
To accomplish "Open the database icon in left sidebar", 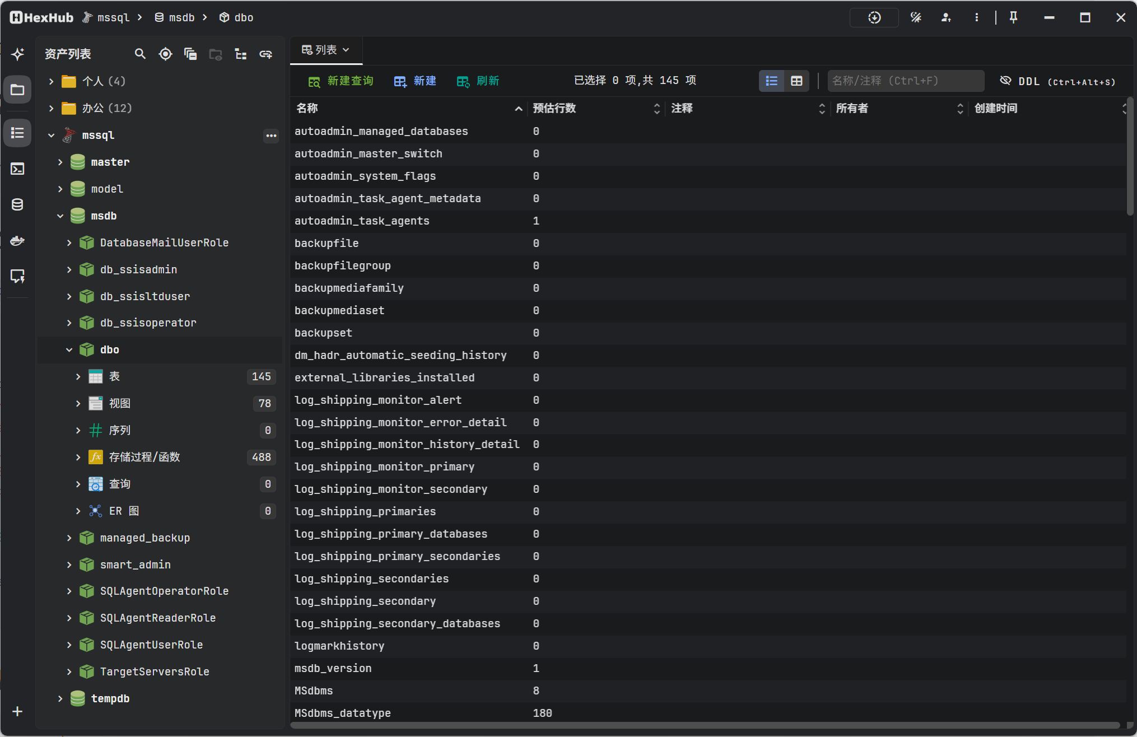I will pos(17,205).
